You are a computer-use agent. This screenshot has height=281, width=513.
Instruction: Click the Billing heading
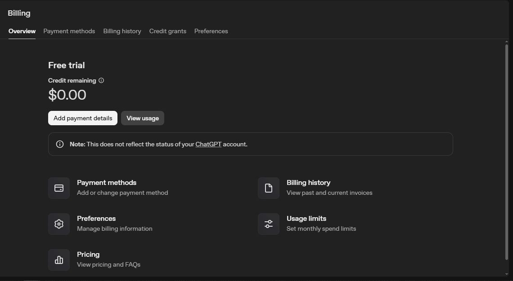[x=18, y=13]
